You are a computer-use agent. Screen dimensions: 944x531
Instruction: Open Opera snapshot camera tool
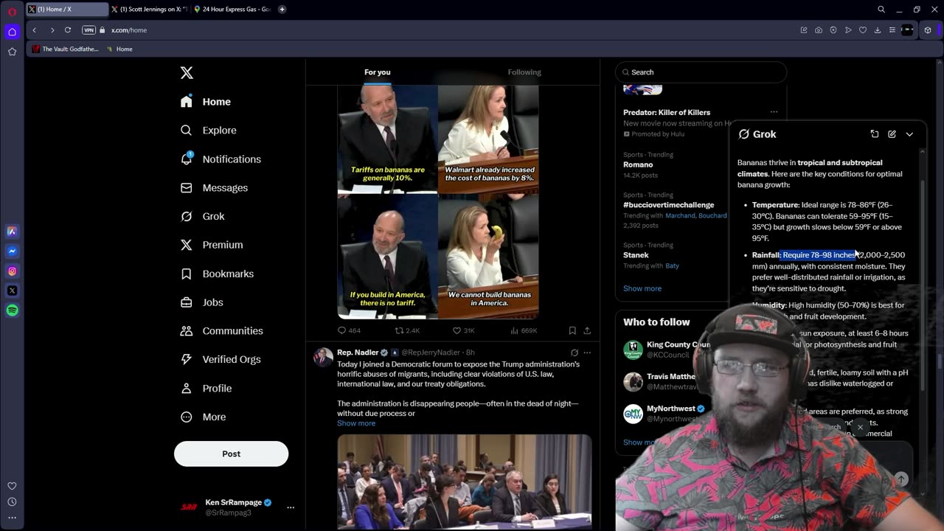coord(819,30)
